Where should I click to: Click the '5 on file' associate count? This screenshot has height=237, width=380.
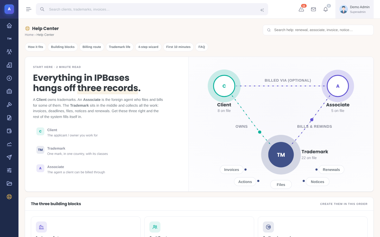(x=338, y=111)
